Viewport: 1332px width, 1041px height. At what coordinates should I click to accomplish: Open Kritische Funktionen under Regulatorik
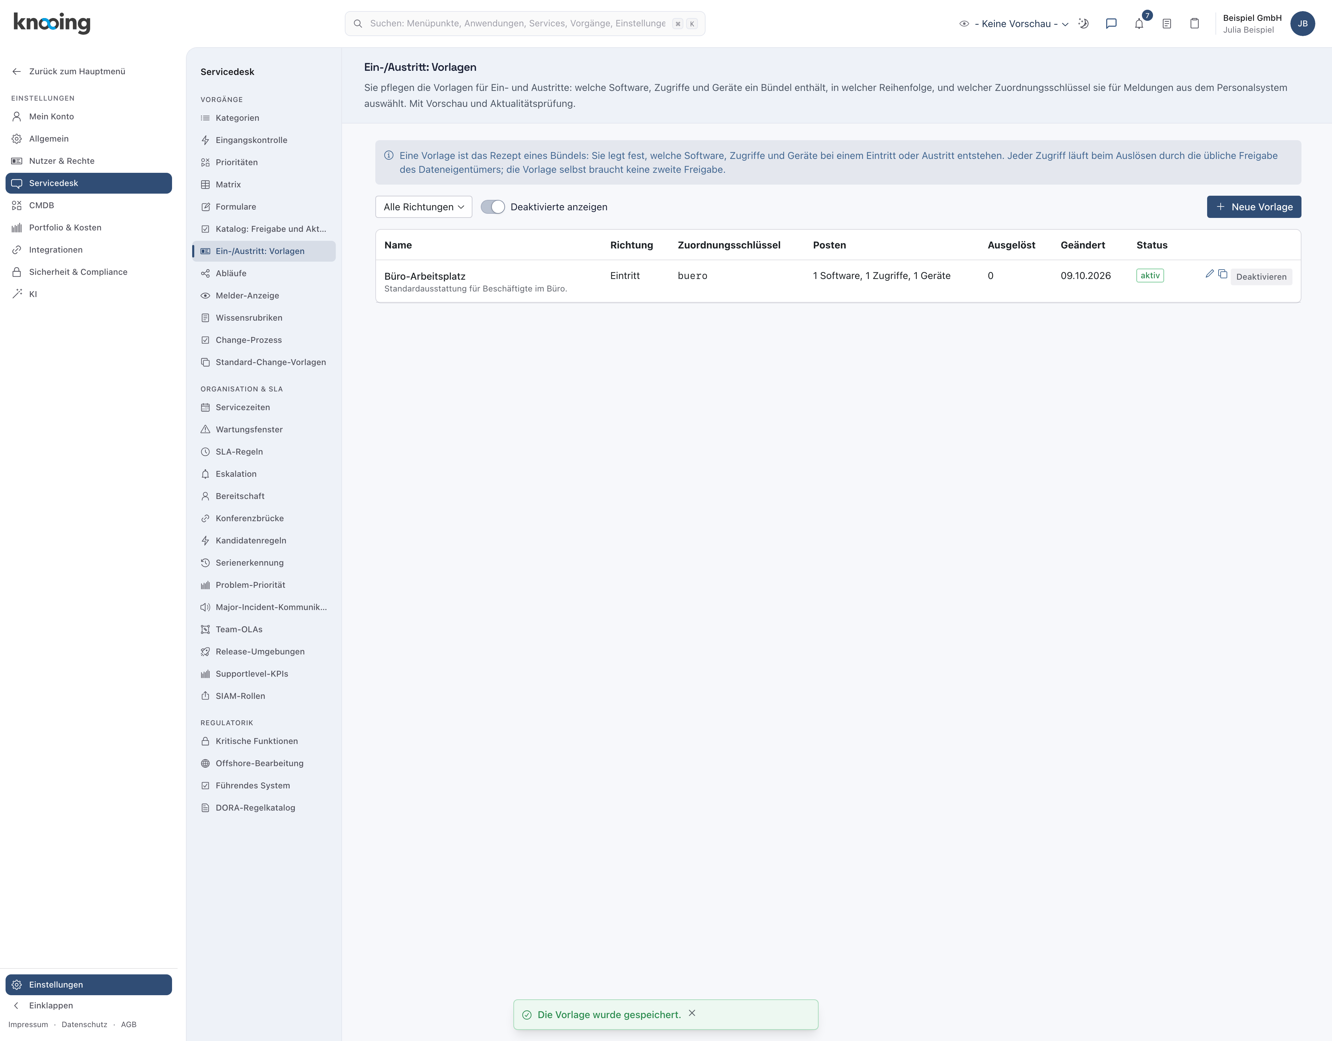click(264, 742)
